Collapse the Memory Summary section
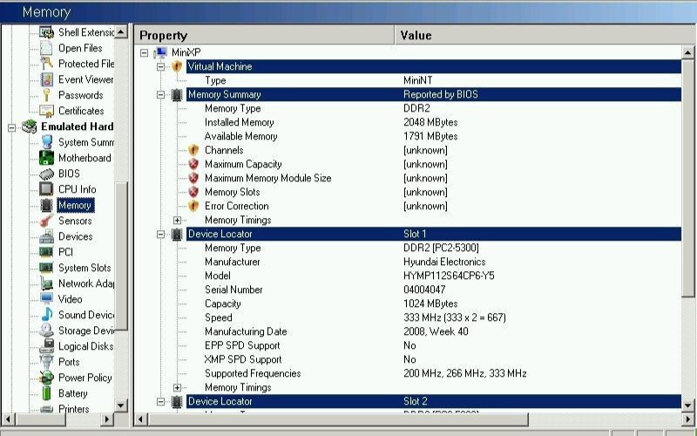 point(160,94)
